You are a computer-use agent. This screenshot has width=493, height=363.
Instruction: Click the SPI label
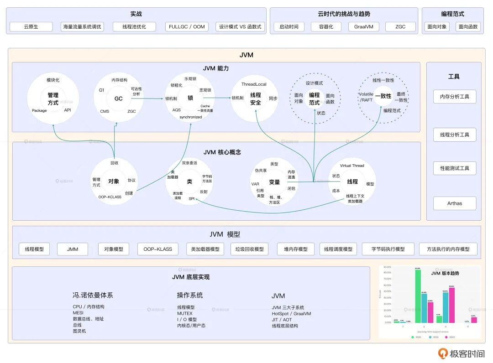pos(191,198)
